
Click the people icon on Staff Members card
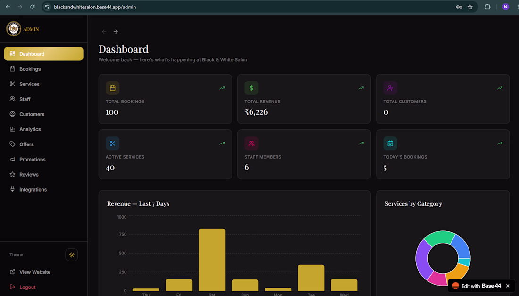[x=251, y=144]
